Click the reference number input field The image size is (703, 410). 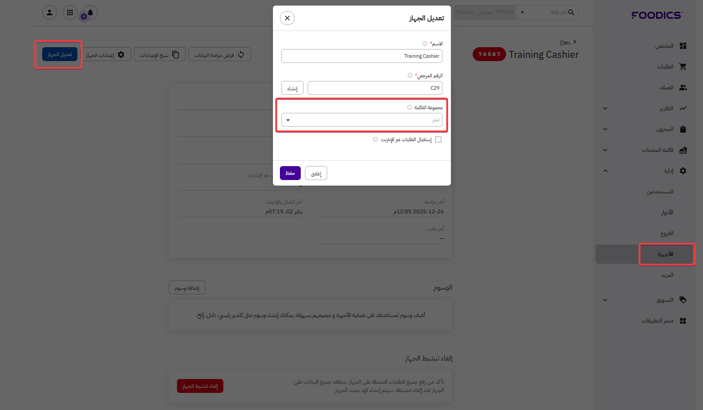(375, 88)
